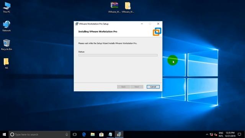The width and height of the screenshot is (245, 138).
Task: Open Task View on the taskbar
Action: [x=75, y=135]
